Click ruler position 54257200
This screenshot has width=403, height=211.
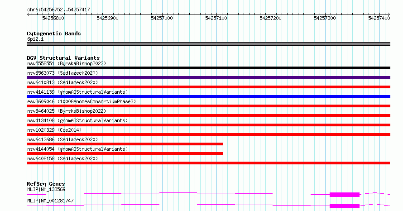(x=270, y=18)
